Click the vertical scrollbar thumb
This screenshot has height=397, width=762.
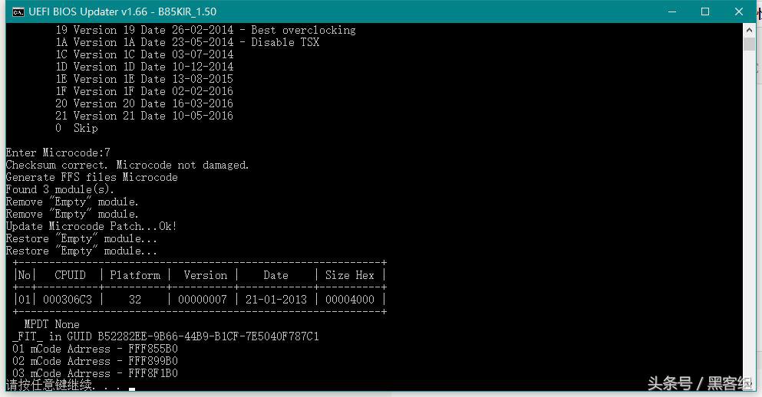[x=749, y=44]
